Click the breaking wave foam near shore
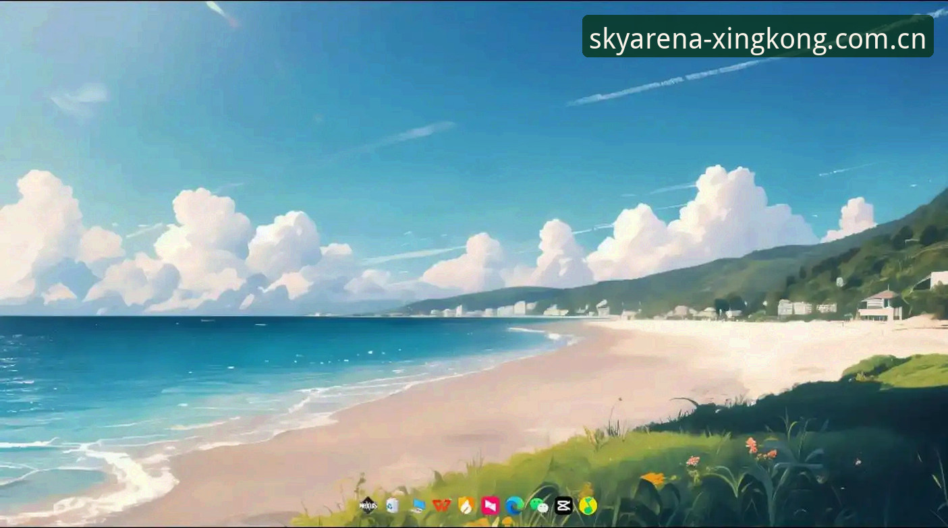 point(128,472)
